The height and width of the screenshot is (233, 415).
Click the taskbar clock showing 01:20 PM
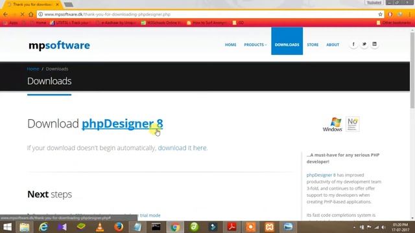(x=401, y=227)
